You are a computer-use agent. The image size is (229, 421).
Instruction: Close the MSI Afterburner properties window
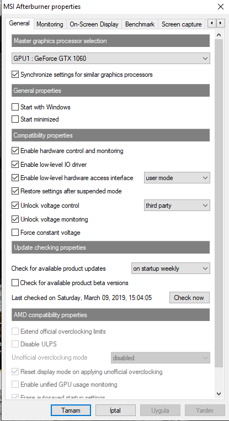tap(220, 7)
